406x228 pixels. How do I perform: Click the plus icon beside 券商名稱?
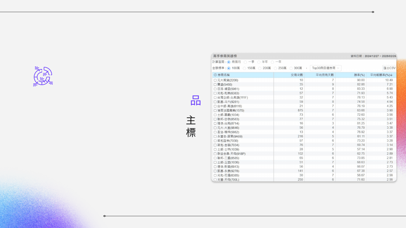click(215, 75)
